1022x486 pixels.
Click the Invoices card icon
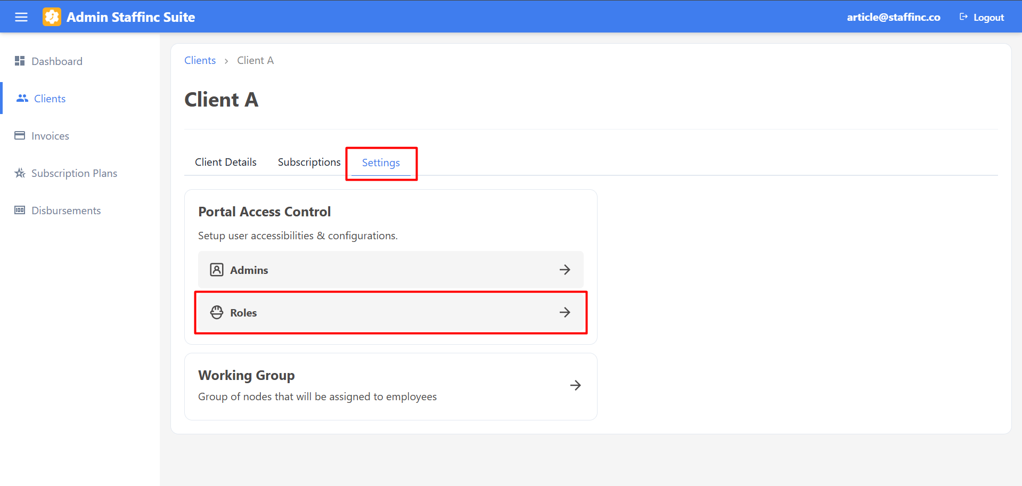coord(20,135)
